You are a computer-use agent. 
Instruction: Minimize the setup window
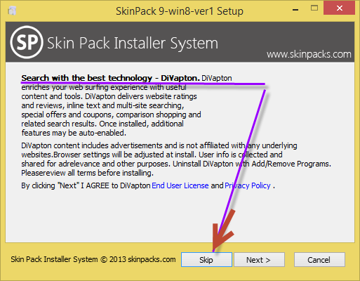point(295,10)
